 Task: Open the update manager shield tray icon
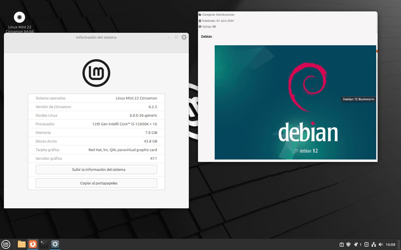(348, 244)
